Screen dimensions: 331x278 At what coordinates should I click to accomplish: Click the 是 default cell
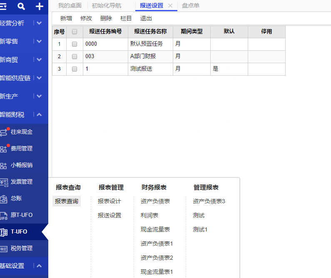[229, 69]
